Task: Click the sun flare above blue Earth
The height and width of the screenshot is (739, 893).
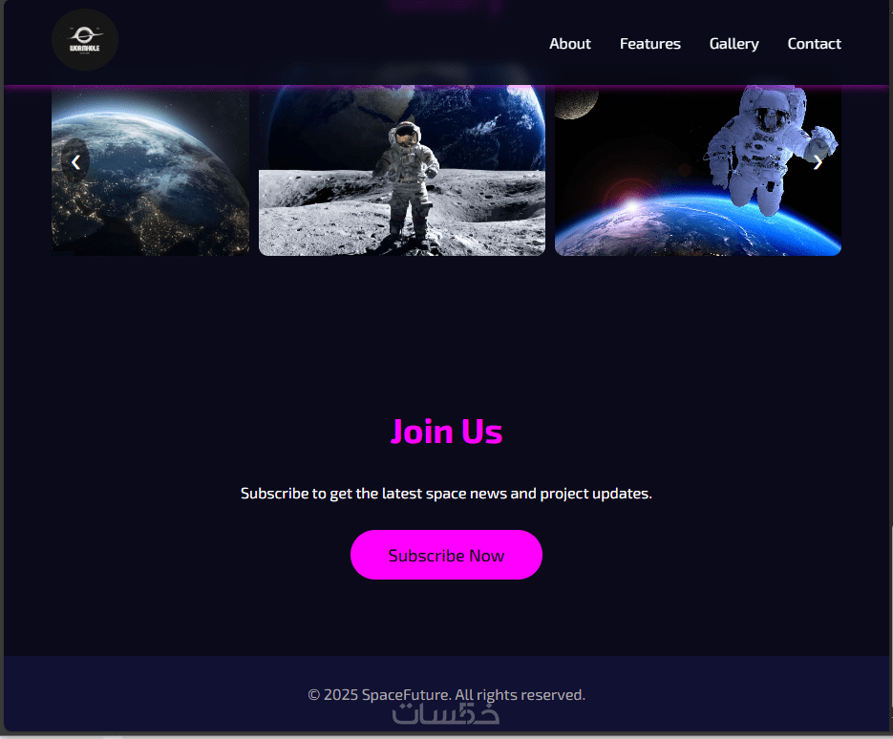Action: click(631, 203)
